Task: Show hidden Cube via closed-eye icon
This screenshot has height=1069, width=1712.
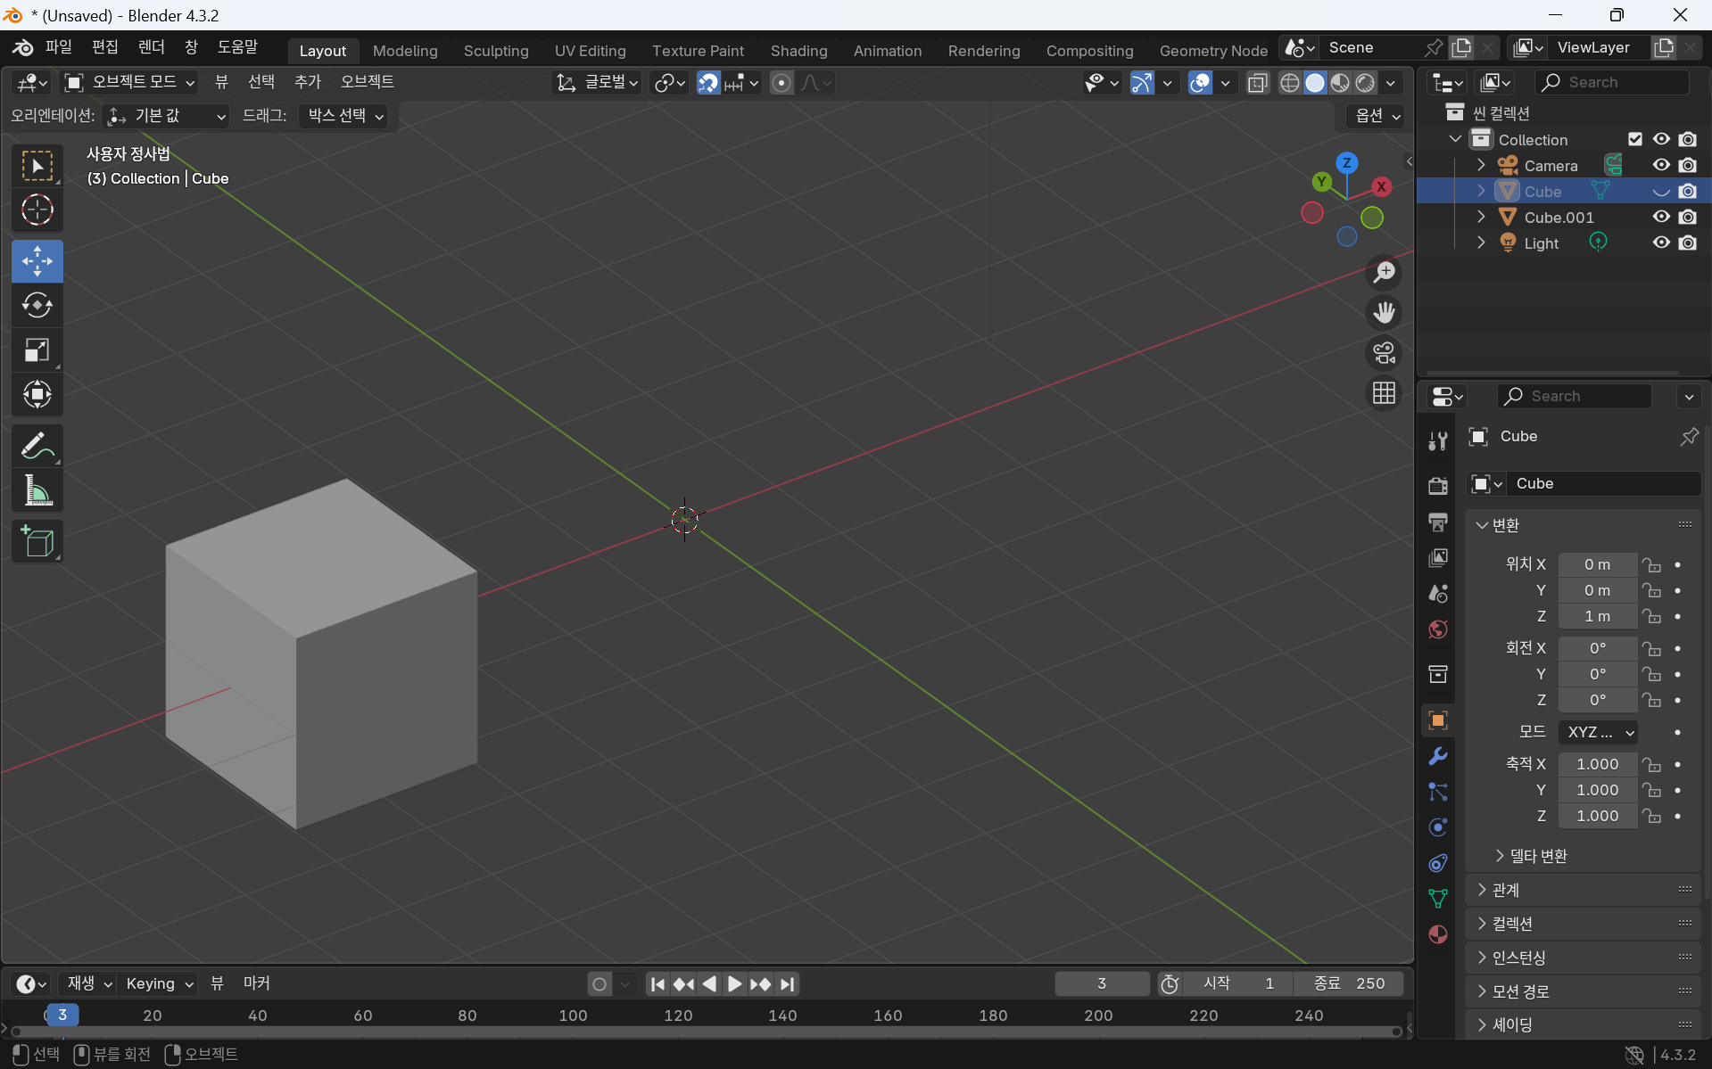Action: pos(1660,192)
